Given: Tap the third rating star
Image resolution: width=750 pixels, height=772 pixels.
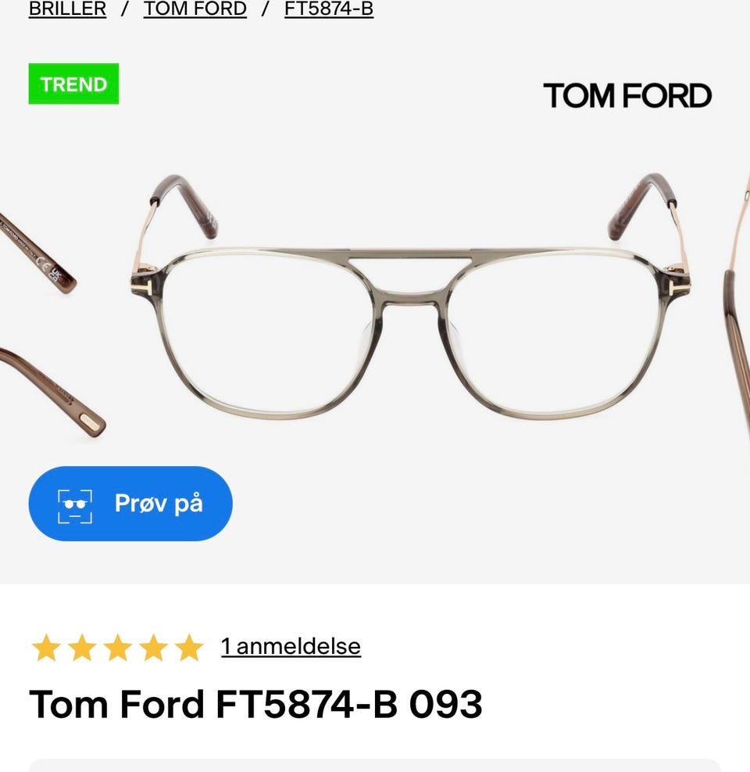Looking at the screenshot, I should 117,648.
